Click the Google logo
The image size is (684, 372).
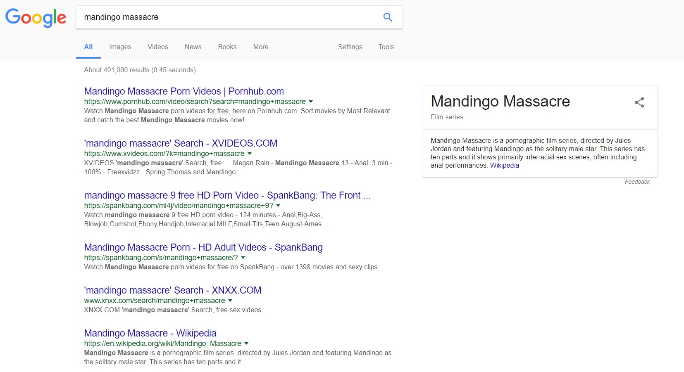click(36, 18)
